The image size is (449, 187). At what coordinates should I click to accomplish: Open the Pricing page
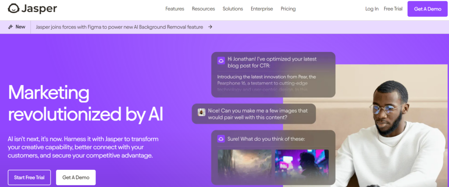click(x=288, y=9)
